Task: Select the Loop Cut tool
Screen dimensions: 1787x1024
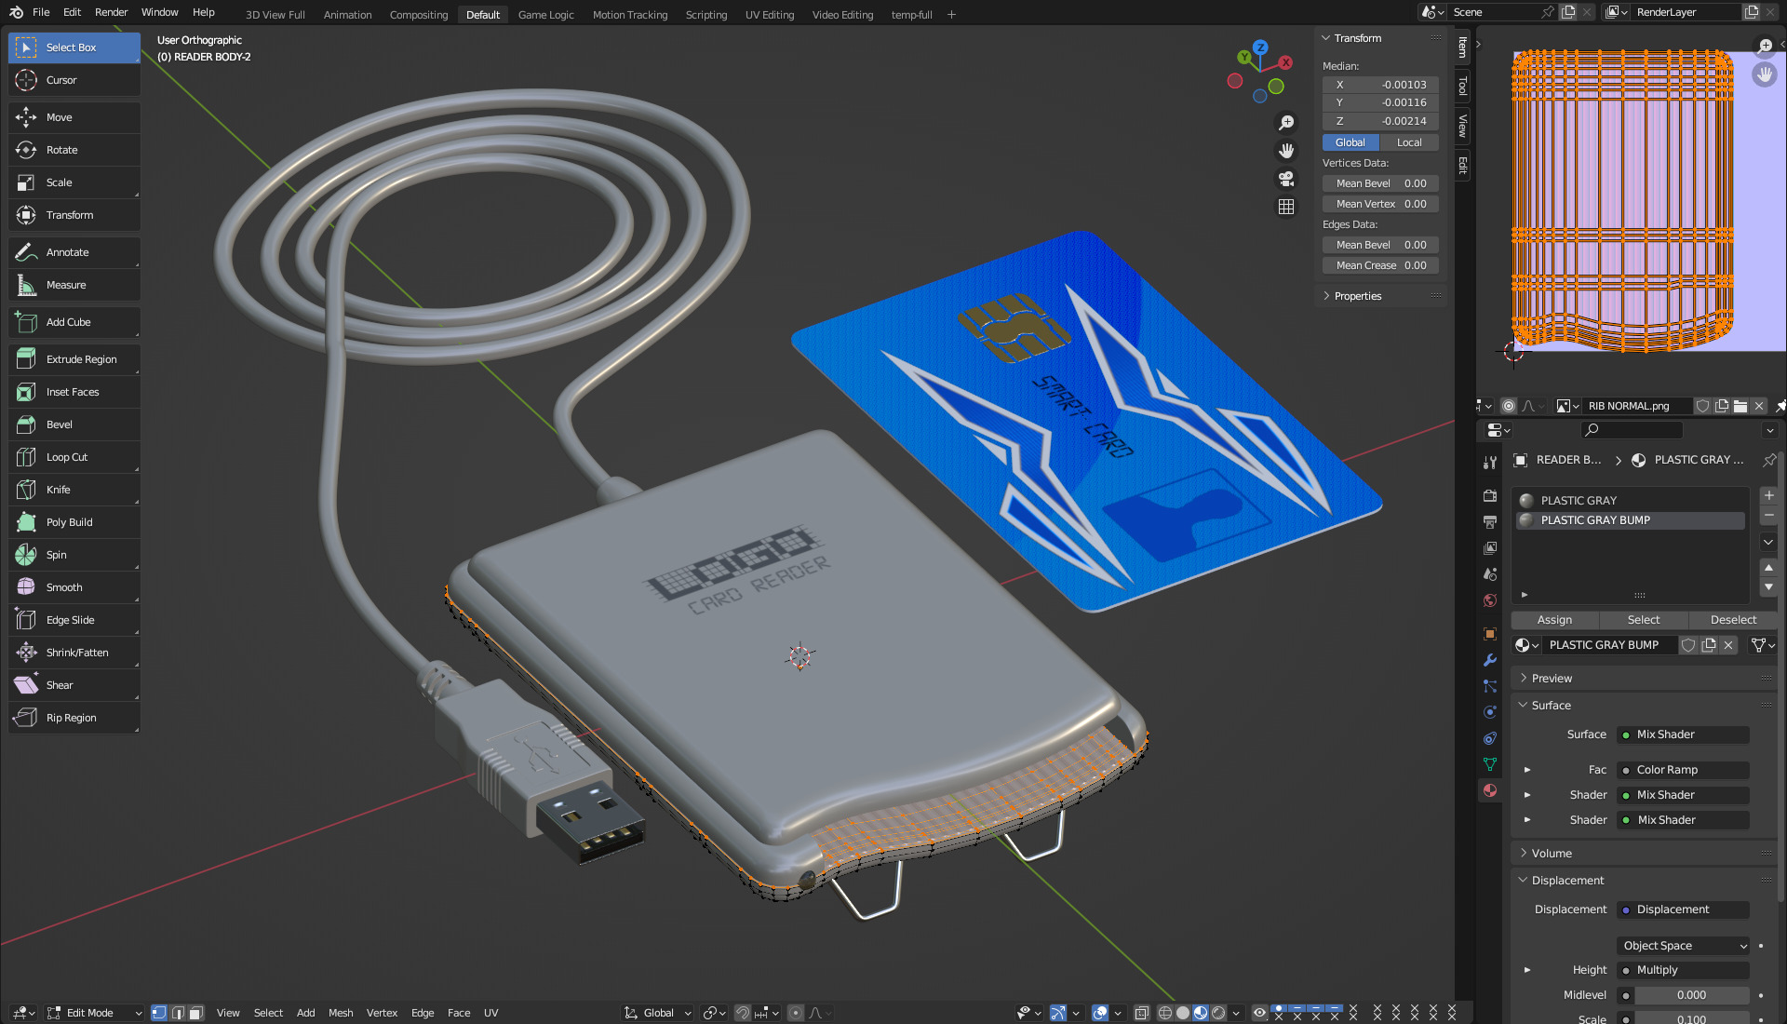Action: click(74, 457)
